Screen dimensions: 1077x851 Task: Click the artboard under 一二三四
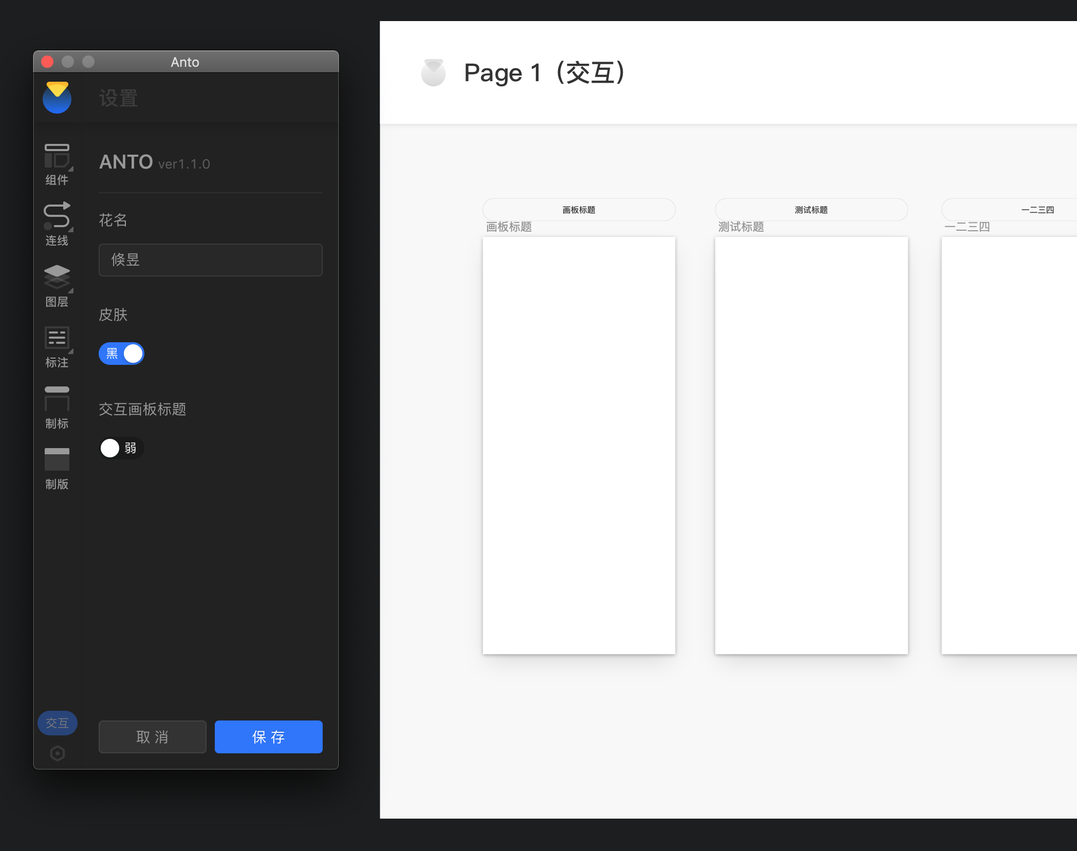(x=1009, y=445)
